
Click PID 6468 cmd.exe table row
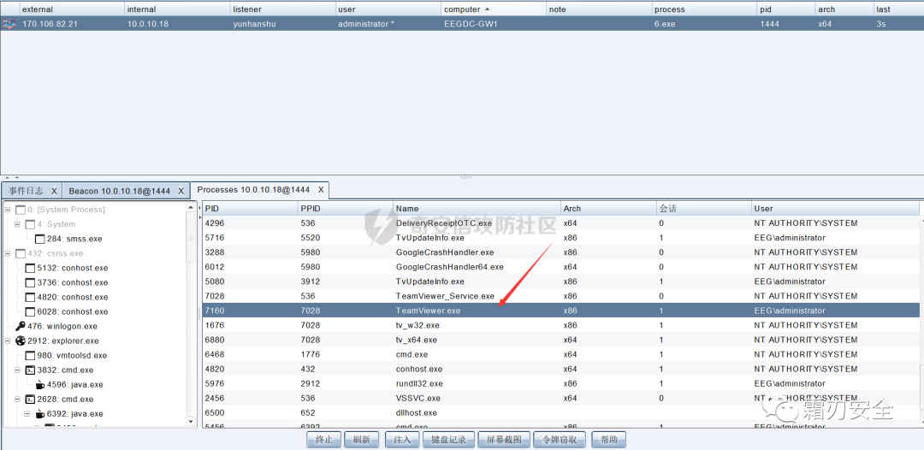(561, 354)
